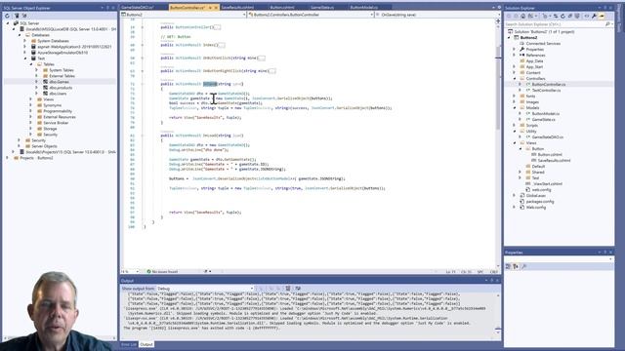Select the Output tab at the bottom

click(x=146, y=344)
